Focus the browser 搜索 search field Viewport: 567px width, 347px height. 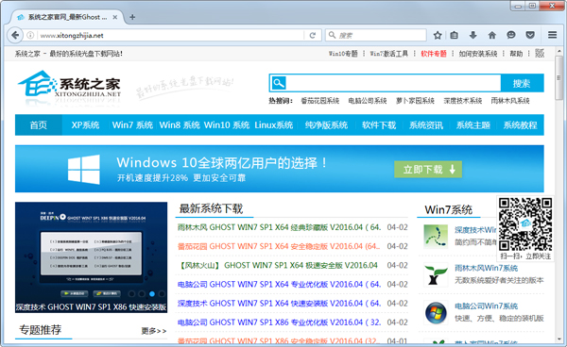[x=376, y=35]
